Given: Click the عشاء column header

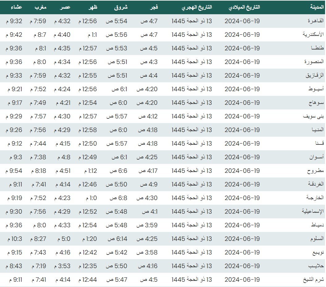Looking at the screenshot, I should (x=17, y=7).
